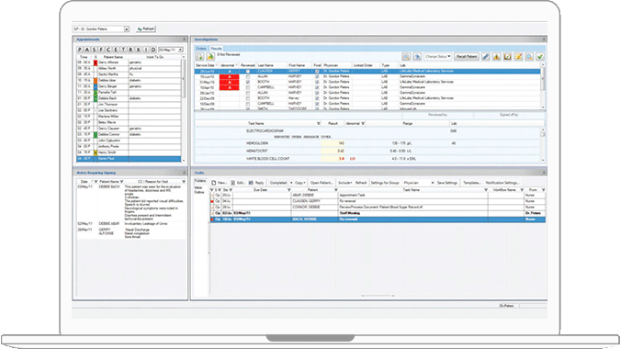Click the red flag on the CLAUSEN, GERRY task
The width and height of the screenshot is (620, 349).
click(212, 201)
